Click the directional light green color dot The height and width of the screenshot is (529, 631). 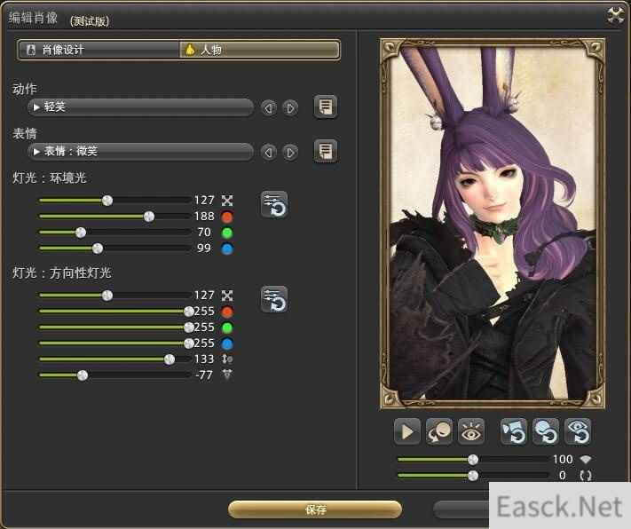coord(227,328)
